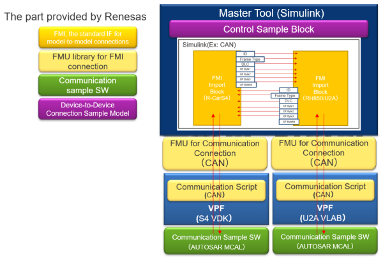This screenshot has width=383, height=260.
Task: Click DF Byte1 port on the RH850/U2A block
Action: point(289,106)
